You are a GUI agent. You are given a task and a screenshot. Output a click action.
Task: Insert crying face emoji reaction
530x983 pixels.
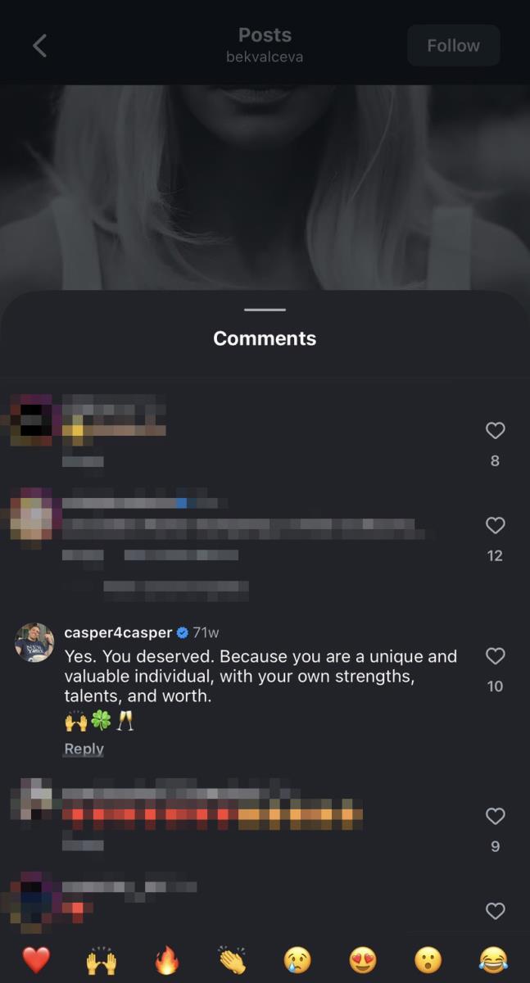(x=297, y=959)
